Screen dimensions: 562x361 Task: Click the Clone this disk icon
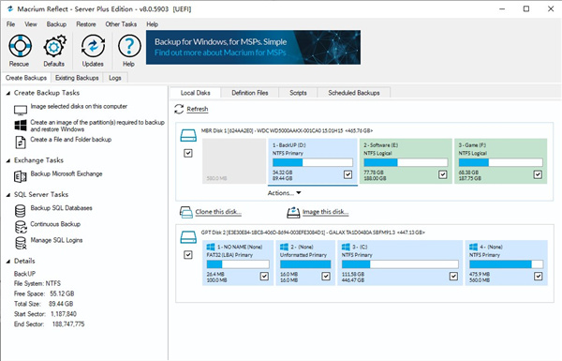[186, 212]
